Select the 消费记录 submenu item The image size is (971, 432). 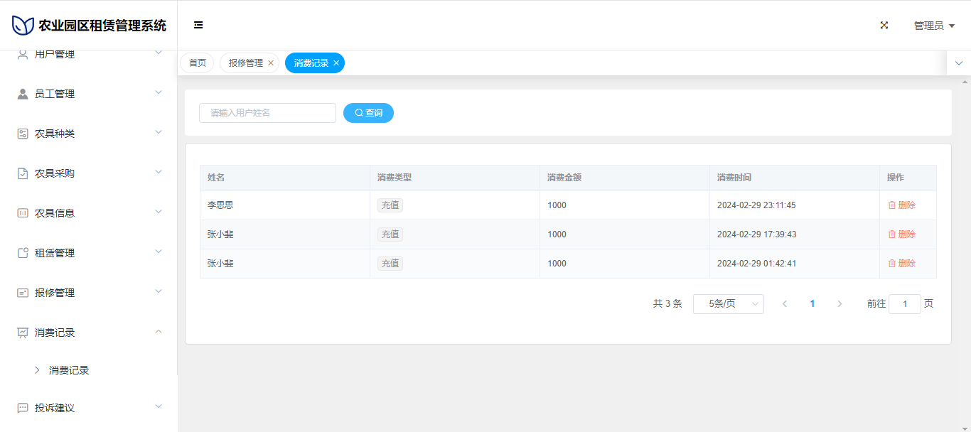(x=69, y=370)
